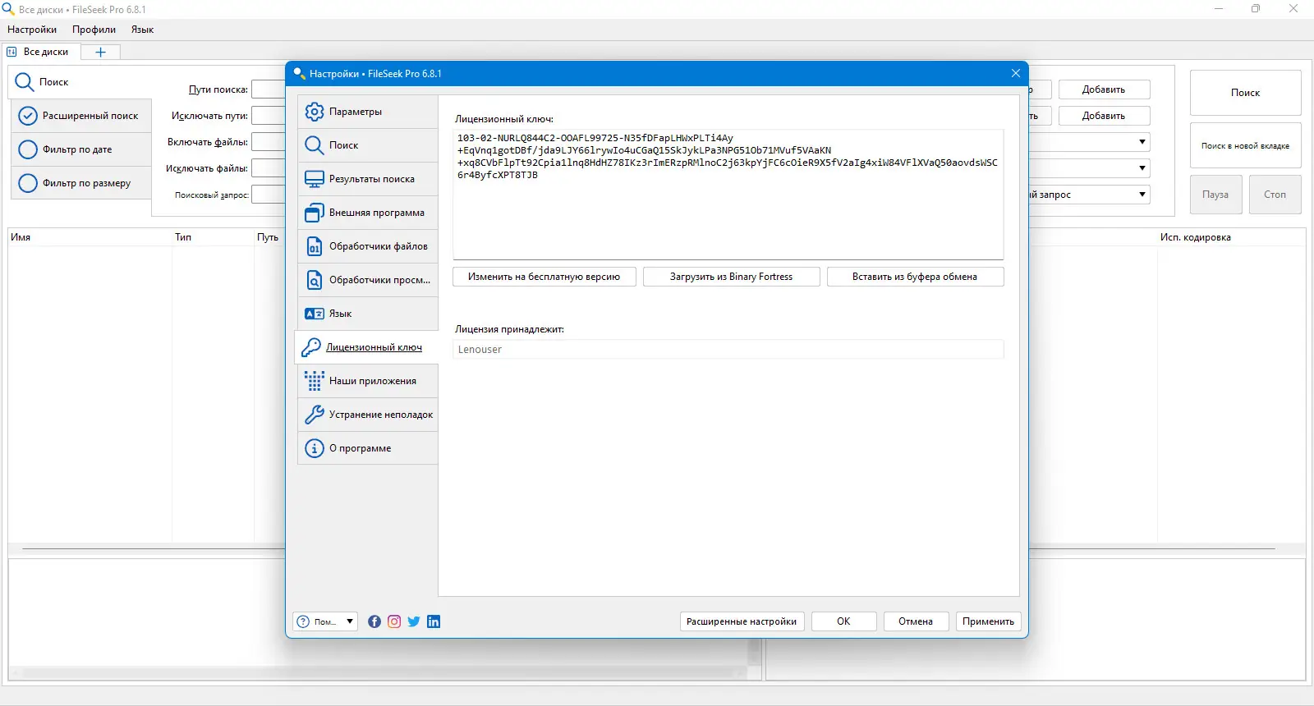
Task: Open Результаты поиска settings section
Action: pyautogui.click(x=367, y=179)
